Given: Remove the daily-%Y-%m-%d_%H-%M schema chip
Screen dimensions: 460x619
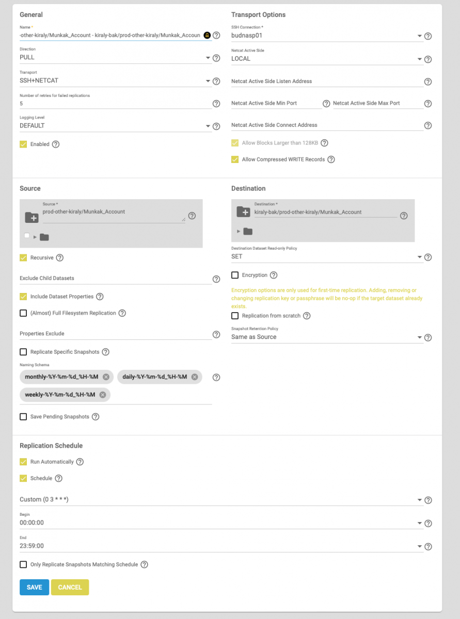Looking at the screenshot, I should [195, 377].
